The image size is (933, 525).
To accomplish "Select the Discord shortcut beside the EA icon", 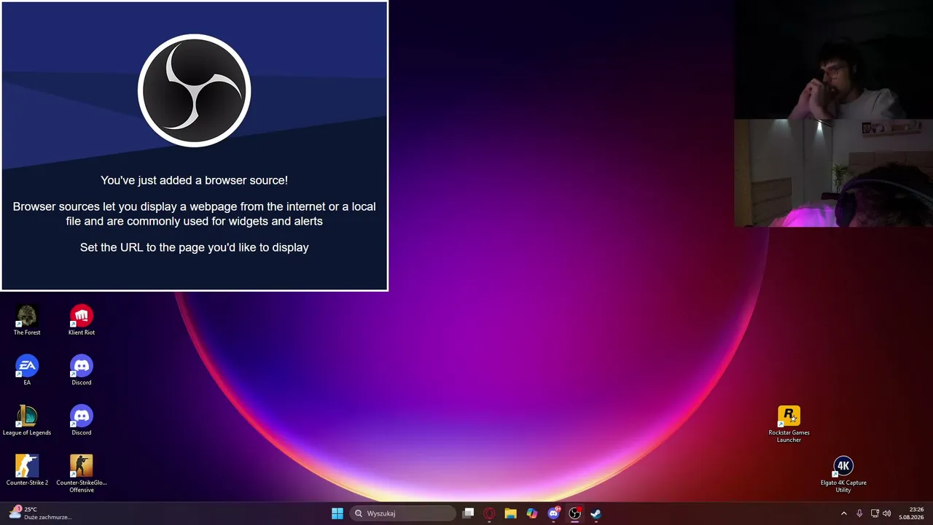I will (82, 370).
